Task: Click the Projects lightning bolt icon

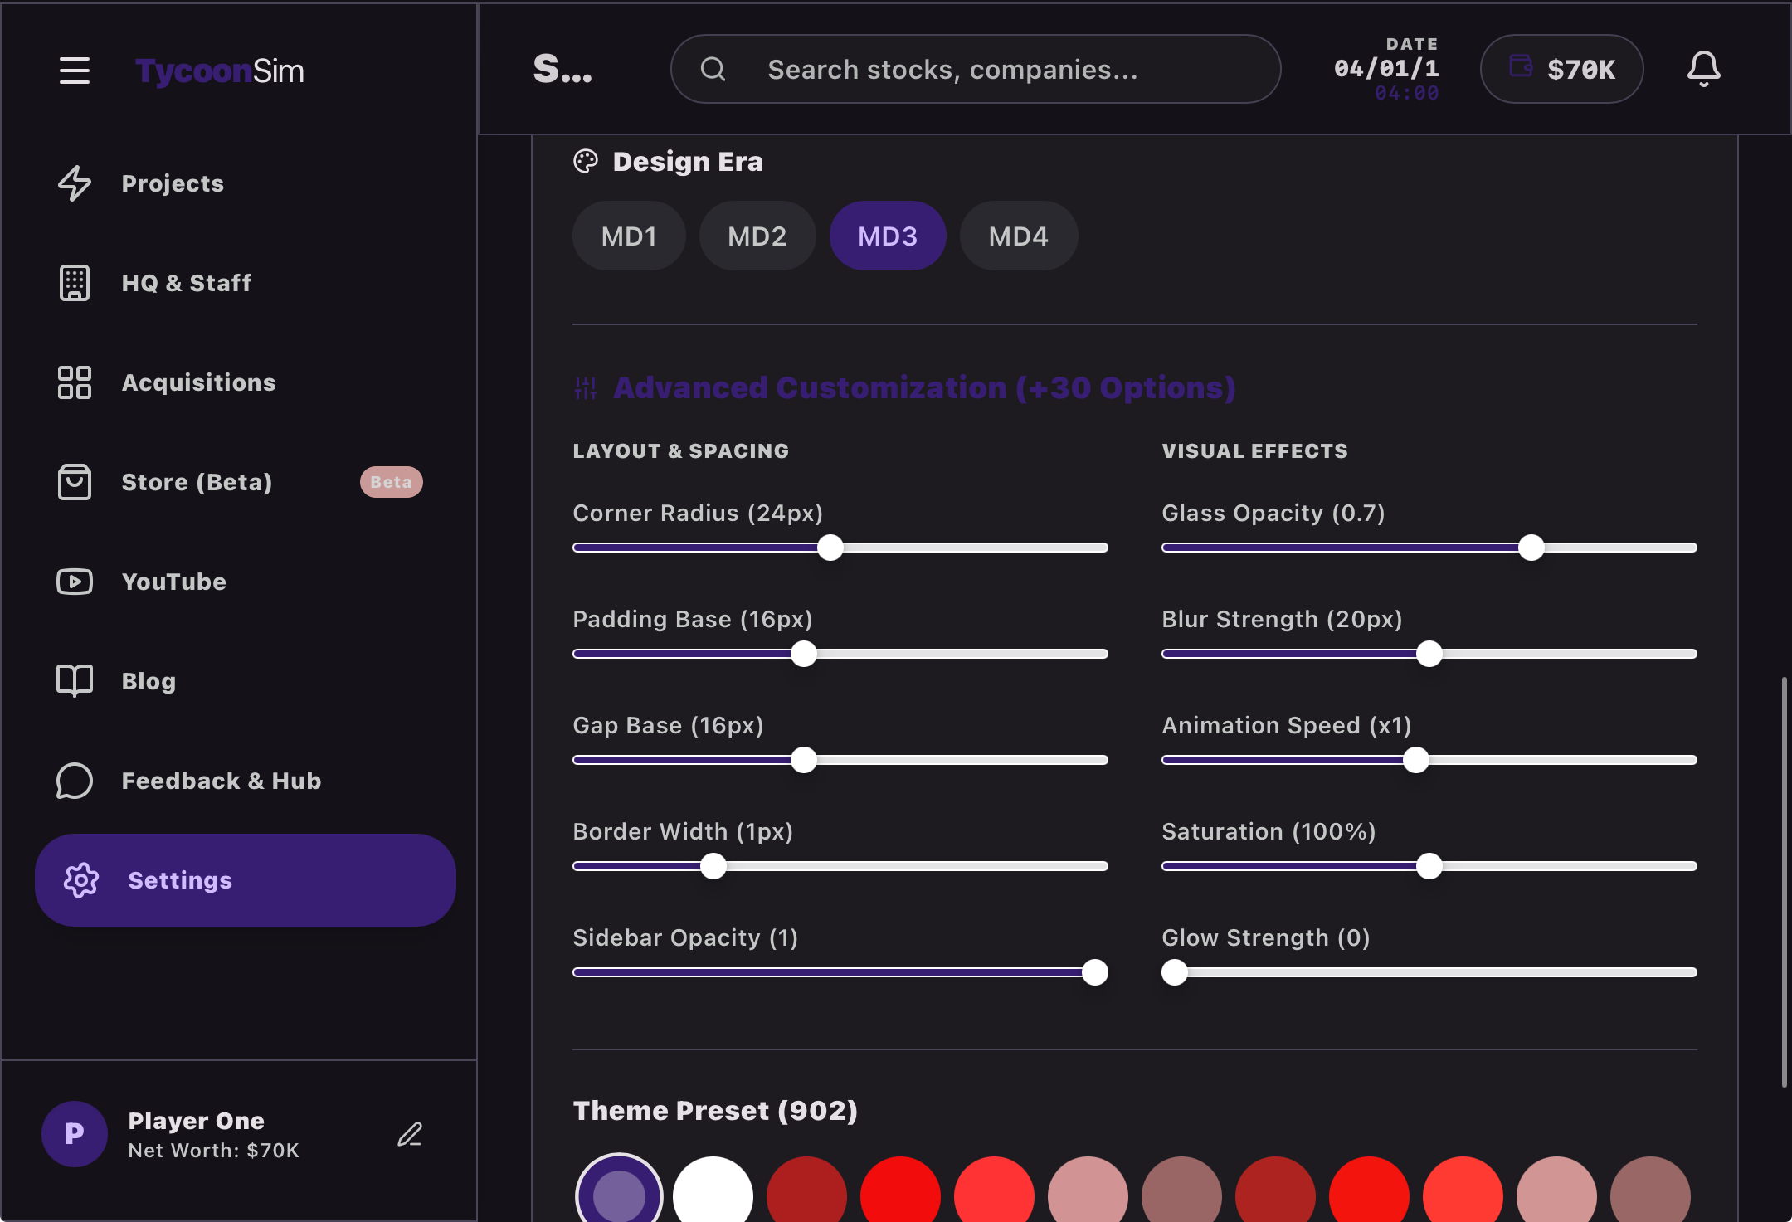Action: pyautogui.click(x=75, y=183)
